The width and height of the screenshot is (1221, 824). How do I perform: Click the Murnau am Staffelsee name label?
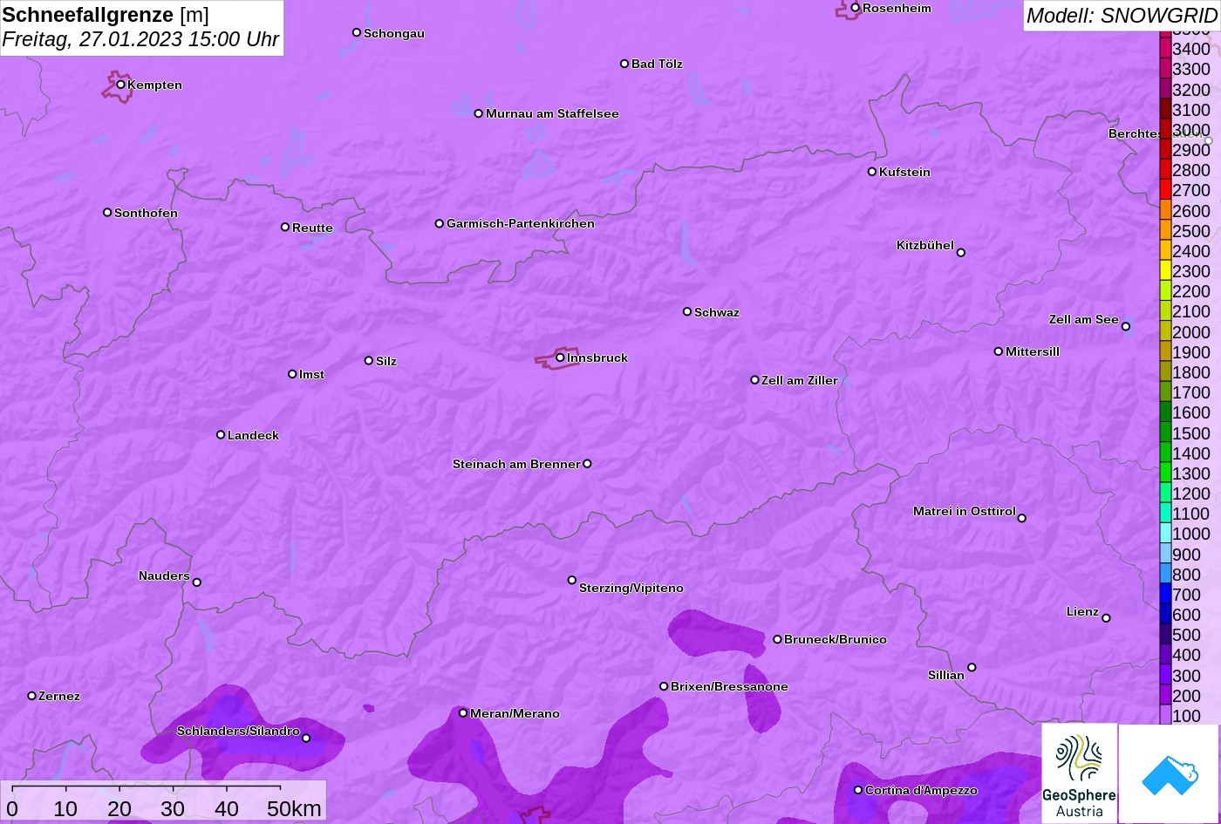(552, 113)
